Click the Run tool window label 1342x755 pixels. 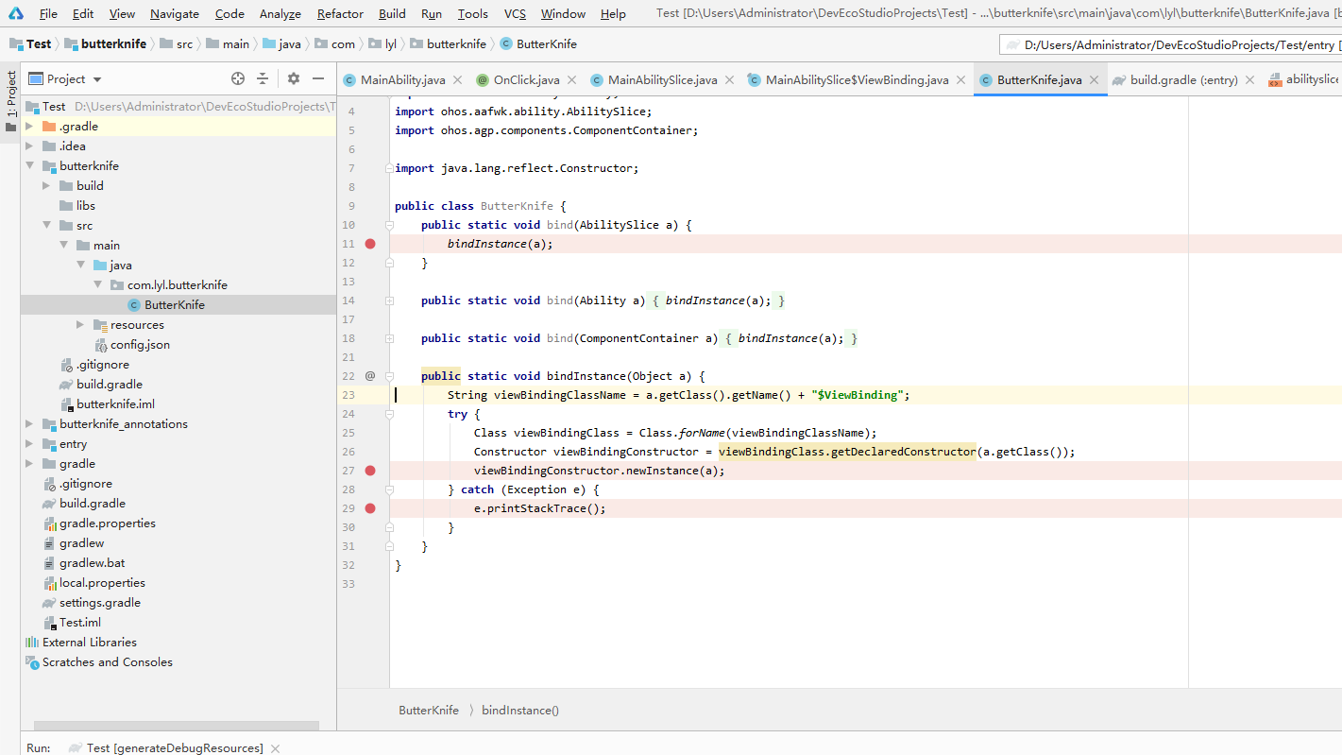(39, 748)
